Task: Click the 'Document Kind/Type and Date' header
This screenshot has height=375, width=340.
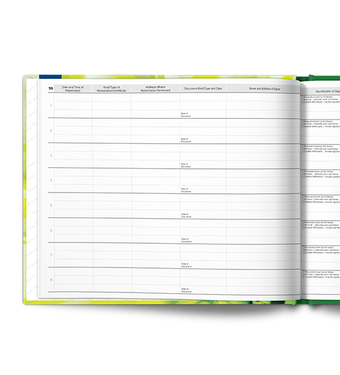Action: (x=203, y=89)
